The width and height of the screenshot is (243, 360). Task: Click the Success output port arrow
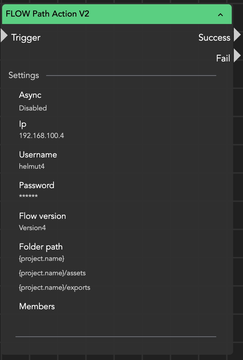tap(237, 35)
